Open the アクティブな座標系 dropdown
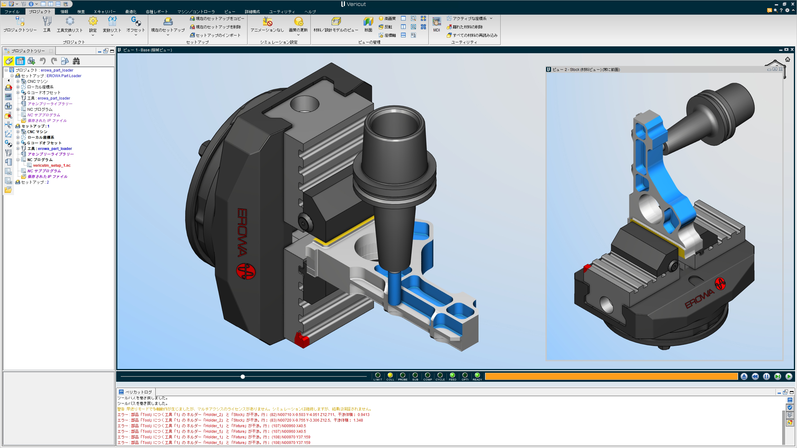Screen dimensions: 797x448 [x=491, y=18]
